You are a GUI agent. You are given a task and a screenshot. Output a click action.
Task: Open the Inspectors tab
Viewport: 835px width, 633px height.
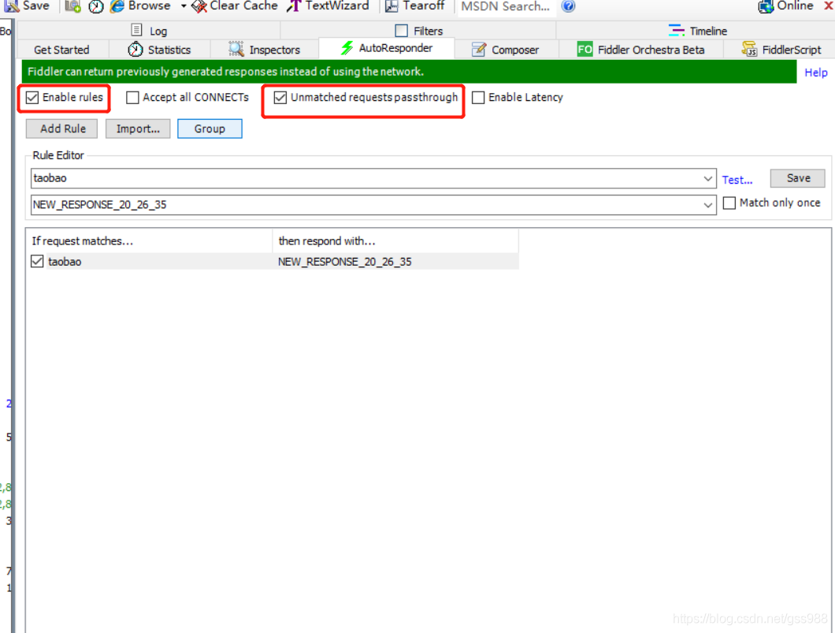(265, 50)
